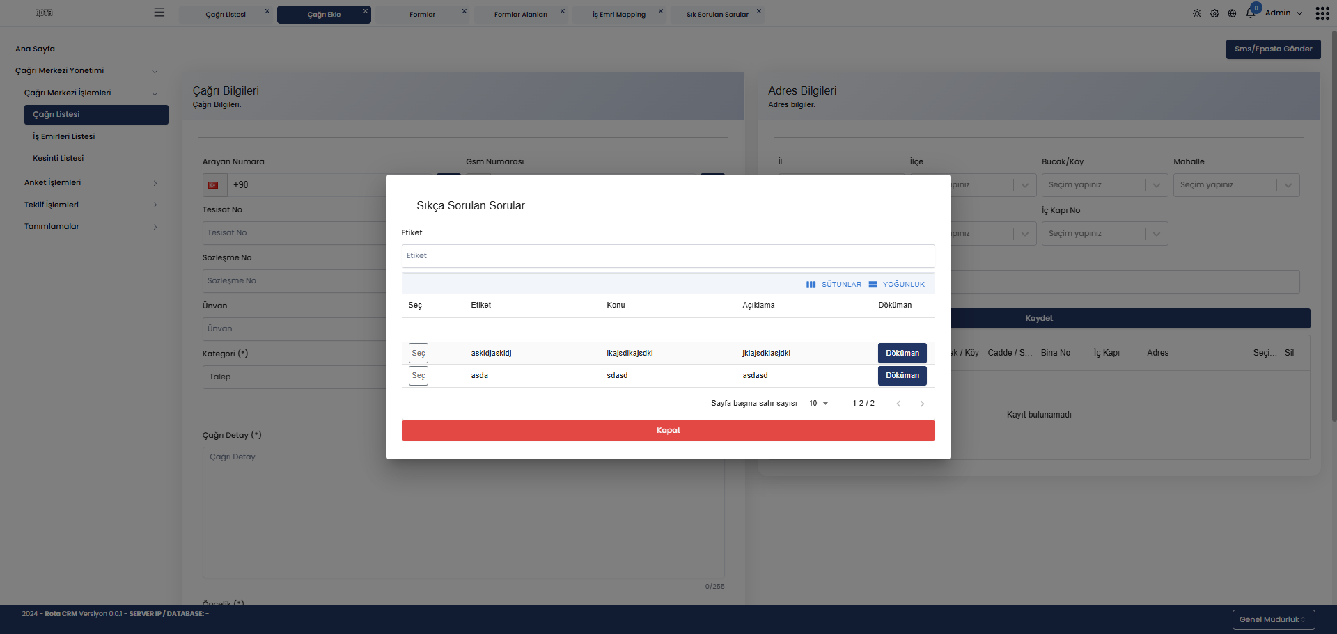The height and width of the screenshot is (634, 1337).
Task: Close the Çağrı Ekle tab
Action: [365, 11]
